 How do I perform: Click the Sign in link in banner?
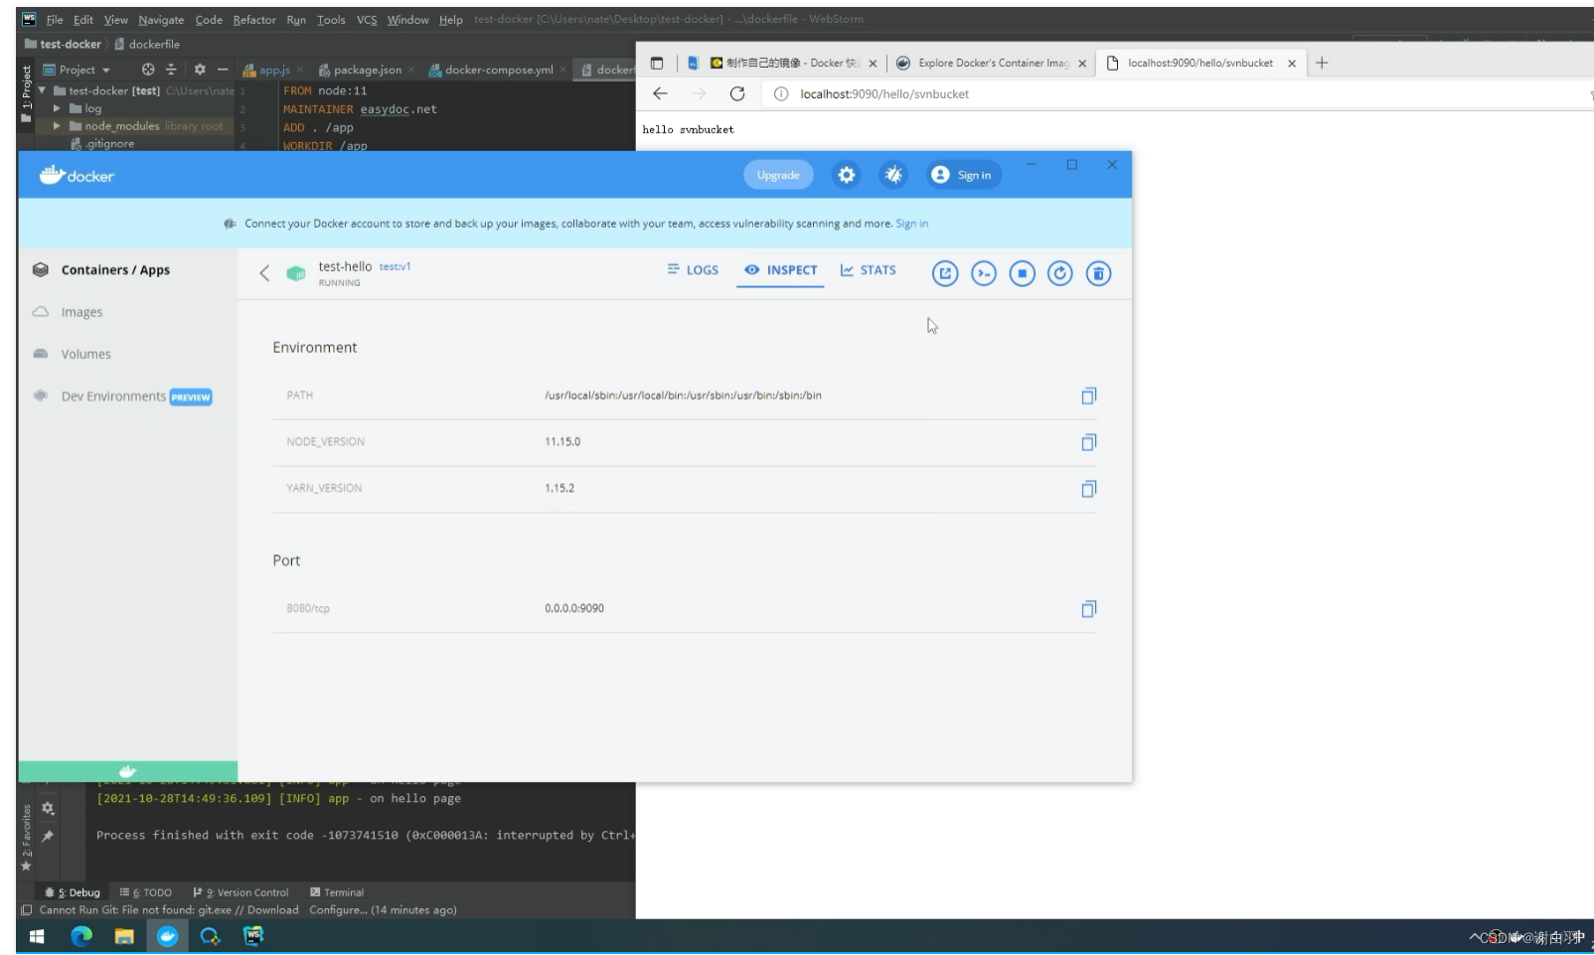(911, 224)
